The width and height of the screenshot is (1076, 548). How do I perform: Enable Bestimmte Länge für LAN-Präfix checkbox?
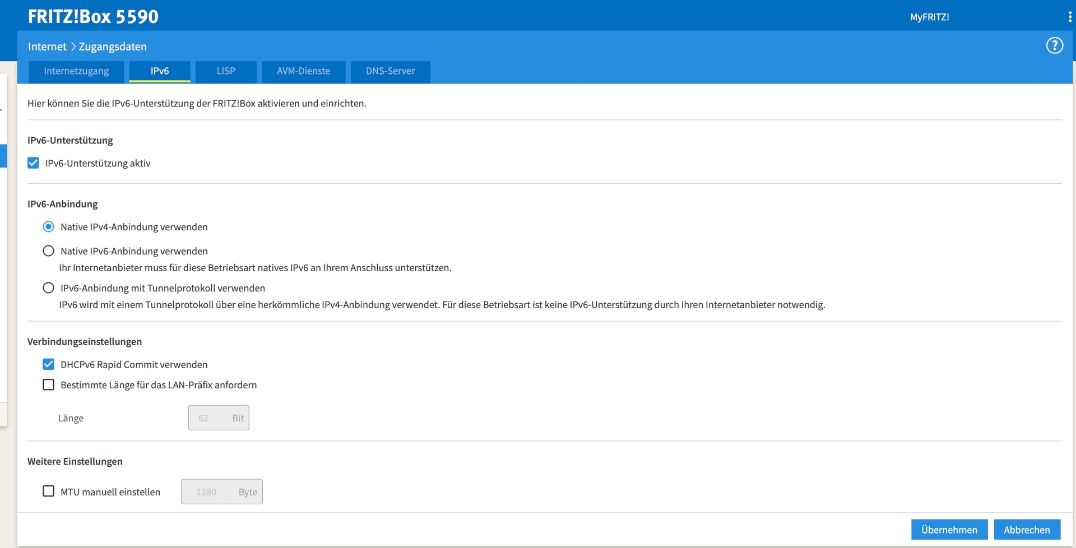(49, 385)
